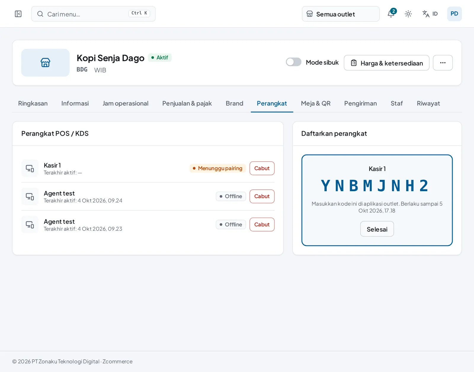Image resolution: width=474 pixels, height=372 pixels.
Task: Revoke Kasir 1 with Cabut
Action: tap(262, 168)
